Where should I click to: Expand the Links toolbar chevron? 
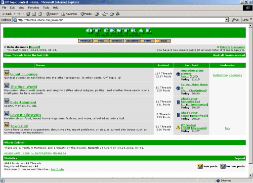[251, 19]
